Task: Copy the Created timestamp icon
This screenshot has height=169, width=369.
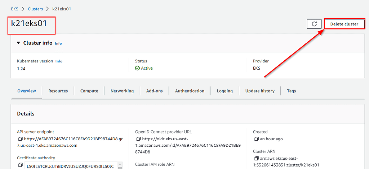Action: (x=257, y=139)
